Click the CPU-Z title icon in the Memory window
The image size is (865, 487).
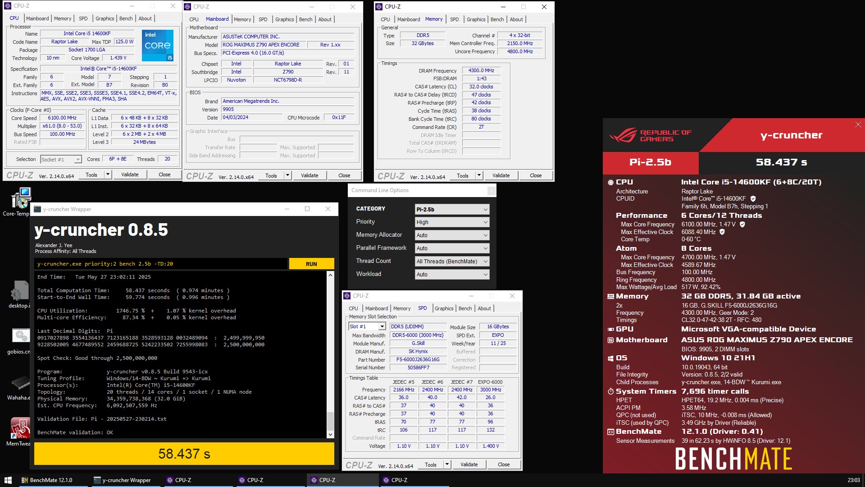pyautogui.click(x=379, y=7)
